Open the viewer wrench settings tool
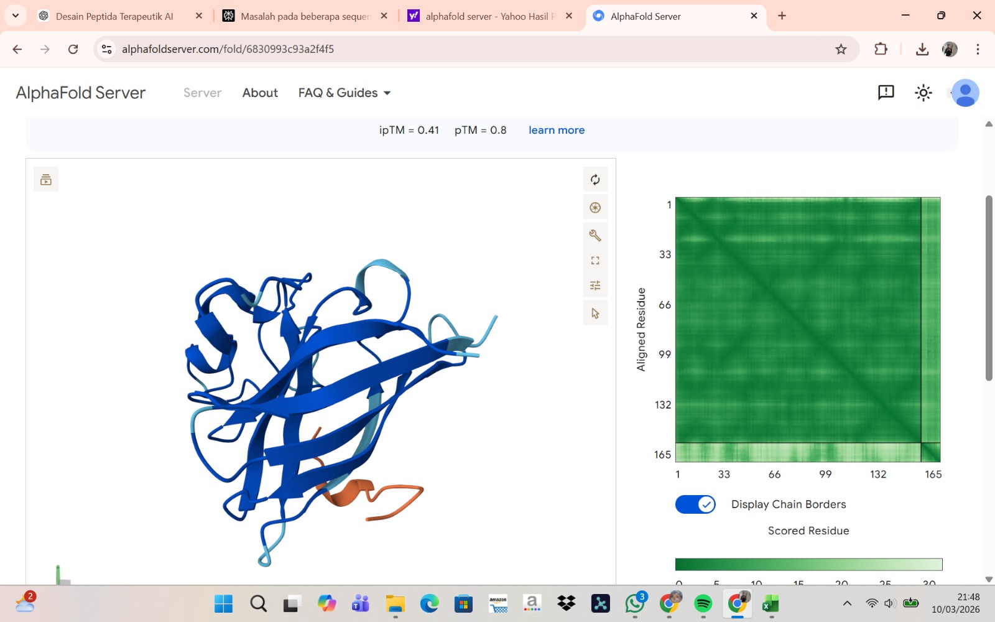The width and height of the screenshot is (995, 622). [595, 235]
